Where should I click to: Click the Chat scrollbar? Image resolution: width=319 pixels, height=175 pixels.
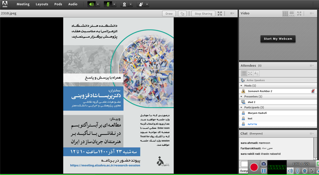point(315,149)
